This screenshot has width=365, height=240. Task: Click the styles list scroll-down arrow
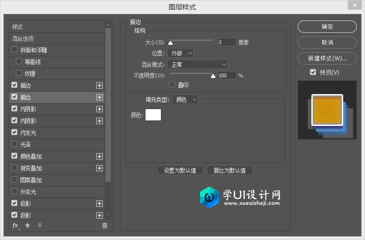[108, 215]
